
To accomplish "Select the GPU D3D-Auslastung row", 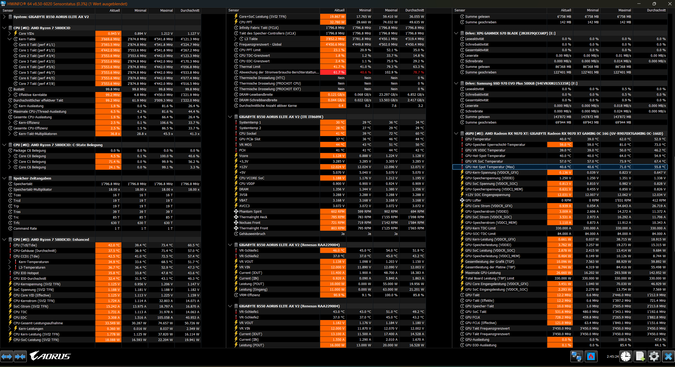I will tap(560, 345).
